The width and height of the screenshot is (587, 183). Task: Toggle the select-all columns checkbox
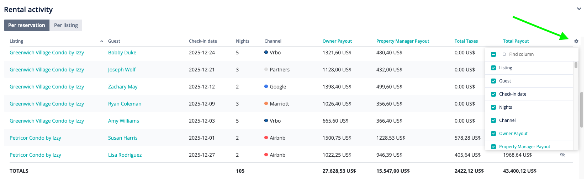(x=493, y=54)
